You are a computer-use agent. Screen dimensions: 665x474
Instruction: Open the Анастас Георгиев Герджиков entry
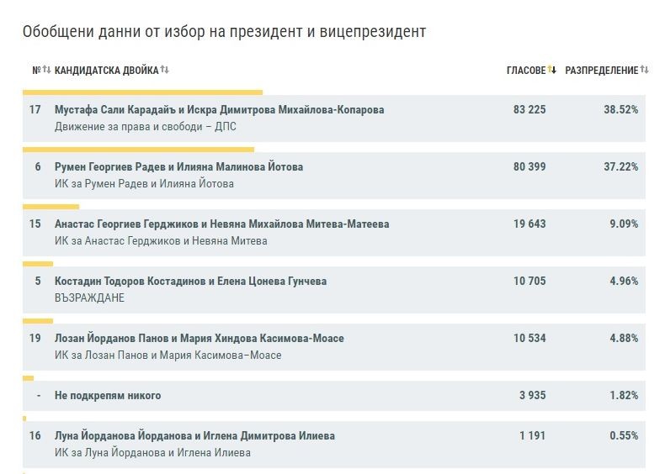point(221,224)
